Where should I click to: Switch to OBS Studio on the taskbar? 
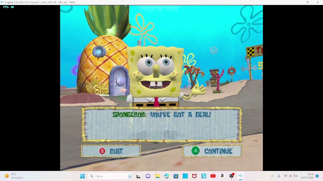[x=231, y=176]
